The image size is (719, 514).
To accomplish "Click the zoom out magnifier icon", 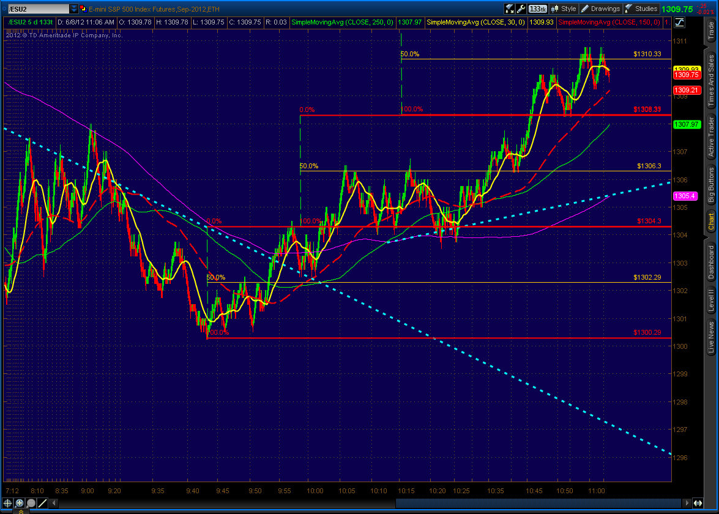I will pos(31,503).
